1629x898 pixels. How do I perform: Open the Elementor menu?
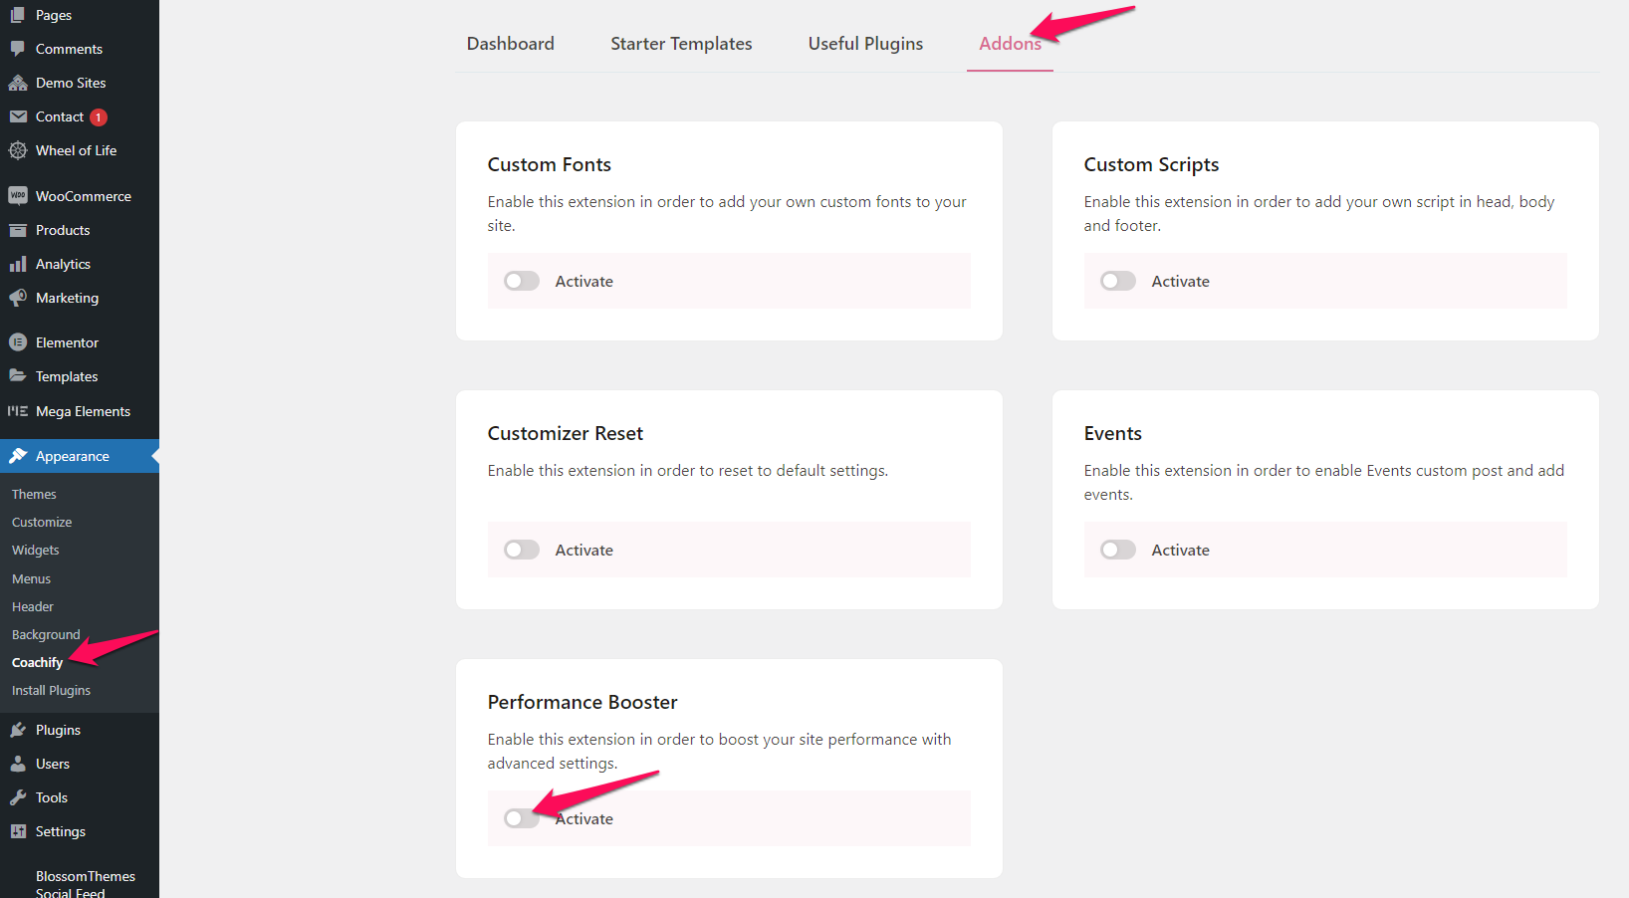67,341
